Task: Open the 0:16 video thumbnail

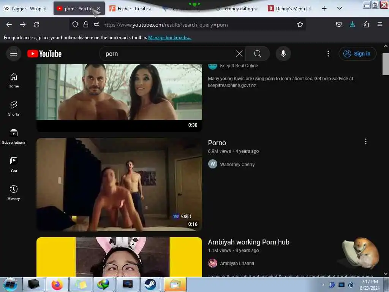Action: (119, 184)
